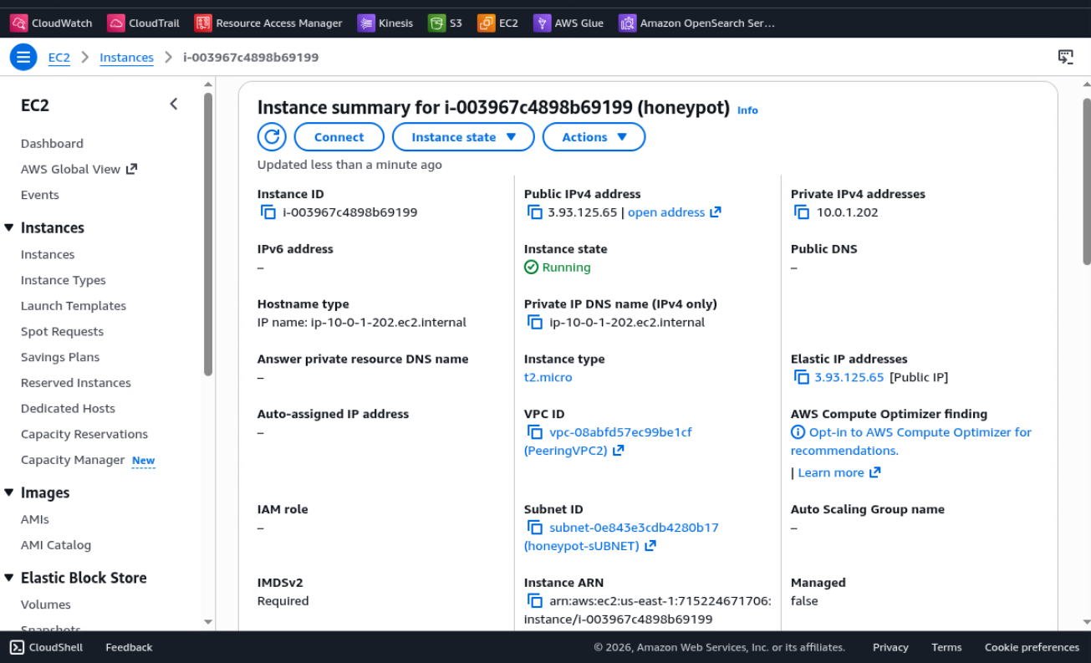Click the Connect button

pyautogui.click(x=339, y=137)
